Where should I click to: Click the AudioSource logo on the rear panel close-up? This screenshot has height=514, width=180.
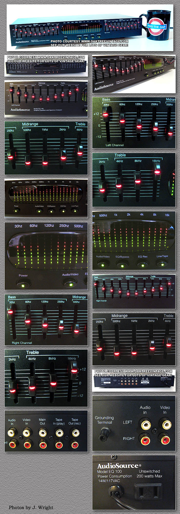click(x=119, y=466)
